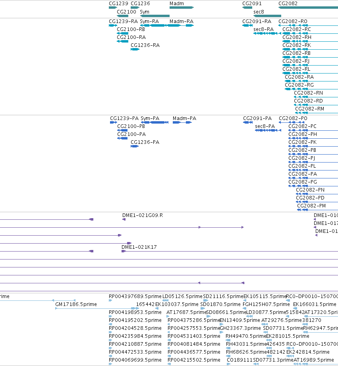Open the Madm-PA protein label

185,118
